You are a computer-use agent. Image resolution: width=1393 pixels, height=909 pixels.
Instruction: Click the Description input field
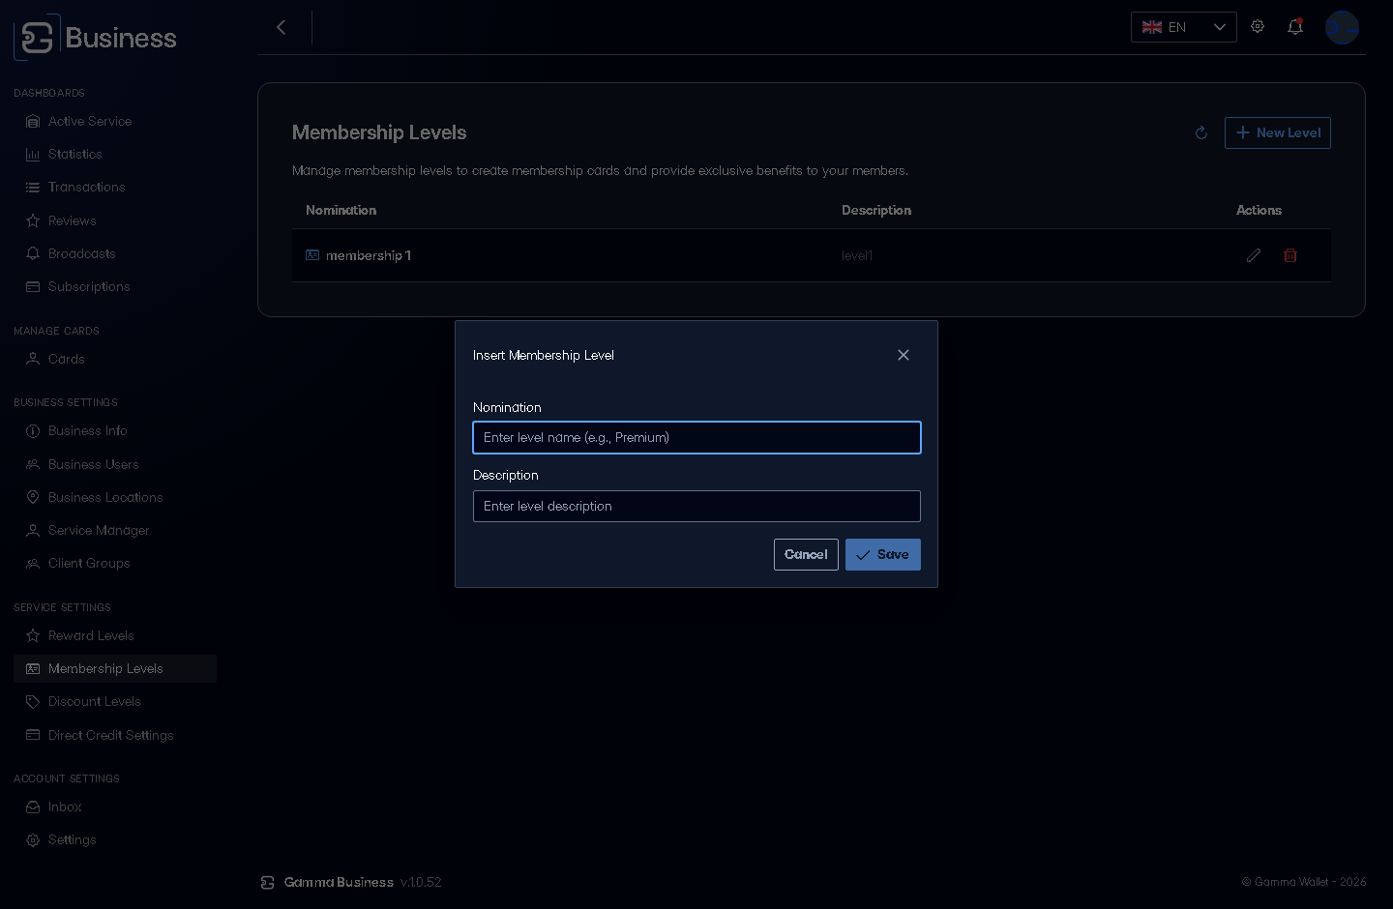coord(696,506)
